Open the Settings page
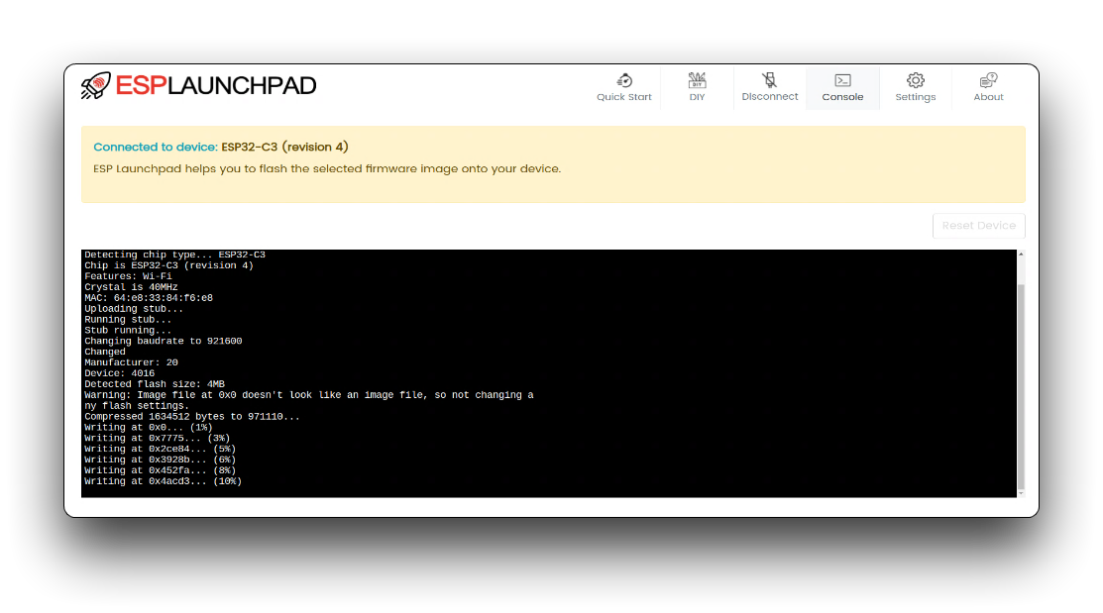Screen dimensions: 1103x613 click(915, 88)
